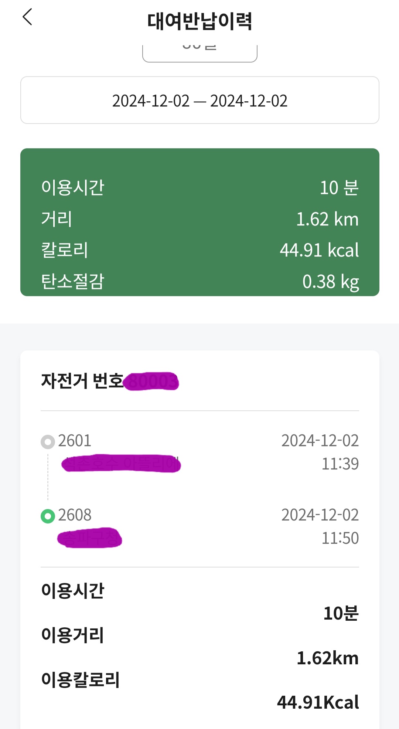Click the return time 11:50

tap(340, 538)
